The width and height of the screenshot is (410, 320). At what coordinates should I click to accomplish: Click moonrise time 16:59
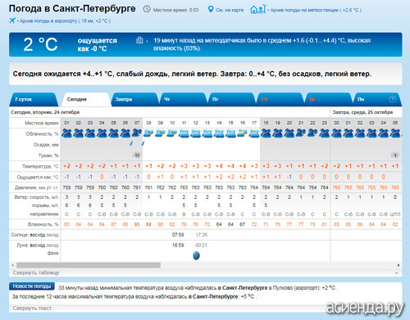coord(178,246)
